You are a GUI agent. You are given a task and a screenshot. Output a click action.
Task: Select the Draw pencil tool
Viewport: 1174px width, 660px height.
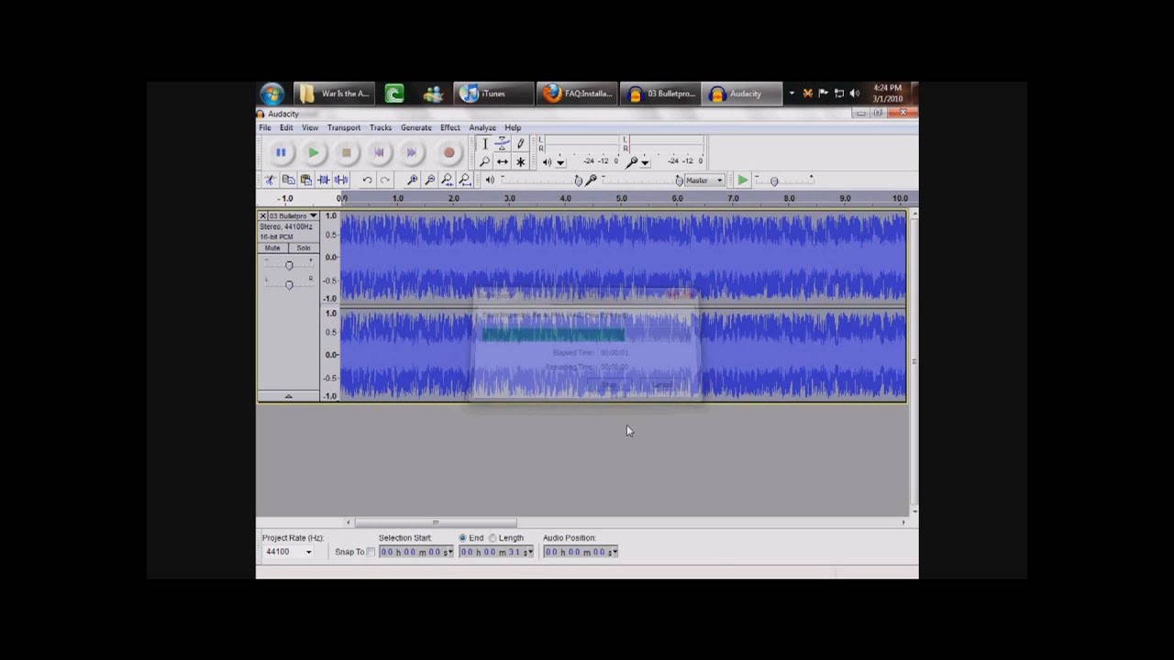pos(520,144)
